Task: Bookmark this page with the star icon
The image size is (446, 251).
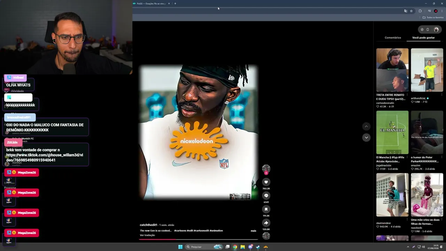Action: click(411, 11)
